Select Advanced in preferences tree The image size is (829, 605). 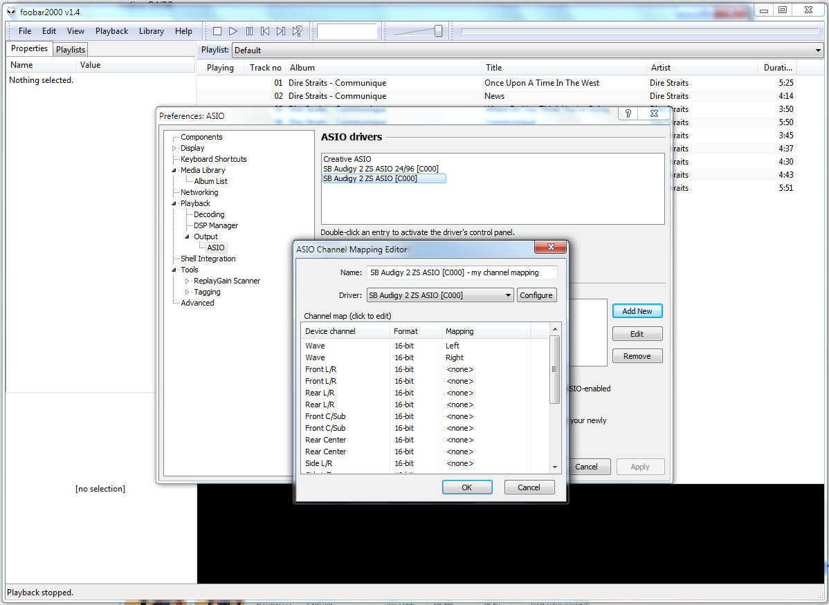[x=197, y=304]
